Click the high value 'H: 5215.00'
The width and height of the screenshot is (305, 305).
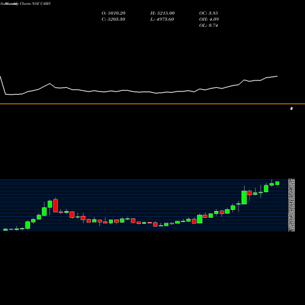(162, 13)
